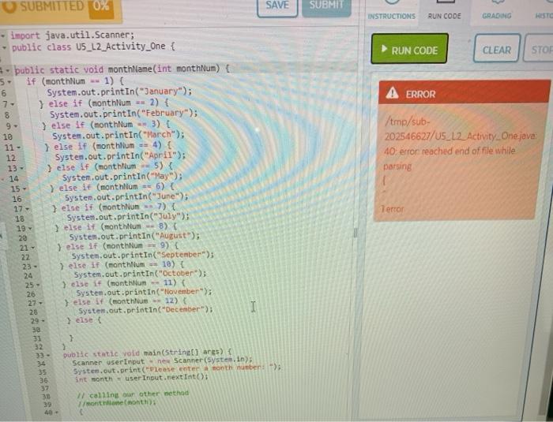Collapse the else block at line 29
Viewport: 553px width, 422px height.
pos(43,321)
